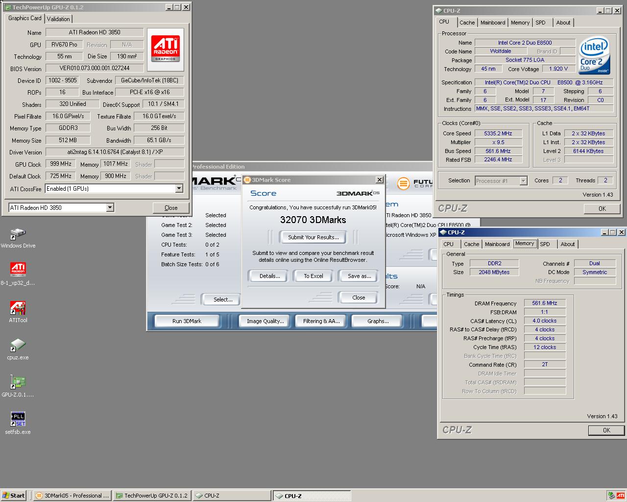Switch to 3DMark05 Professional in the taskbar
Screen dimensions: 627x502
[72, 496]
